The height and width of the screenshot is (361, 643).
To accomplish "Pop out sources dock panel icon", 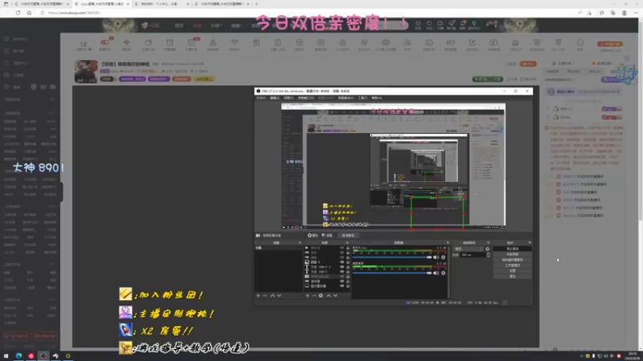I will point(347,243).
